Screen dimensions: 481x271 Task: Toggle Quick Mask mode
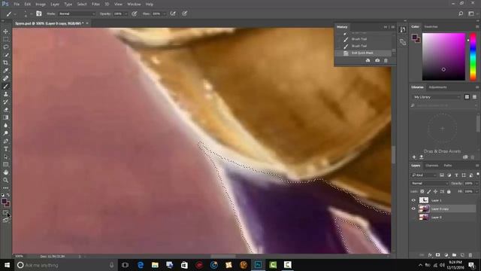point(5,212)
